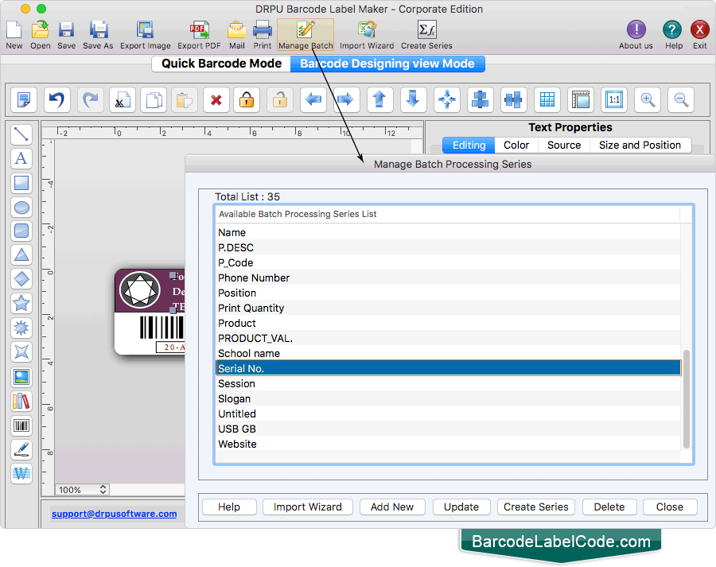
Task: Click the Paste clipboard icon
Action: (185, 99)
